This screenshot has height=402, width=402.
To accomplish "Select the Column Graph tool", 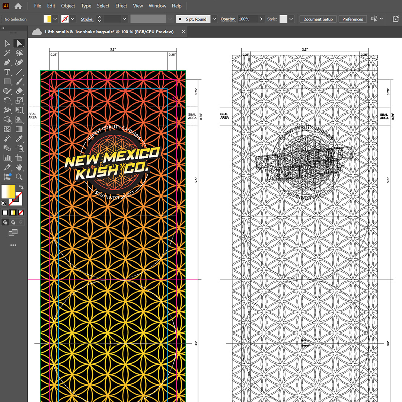I will 7,158.
